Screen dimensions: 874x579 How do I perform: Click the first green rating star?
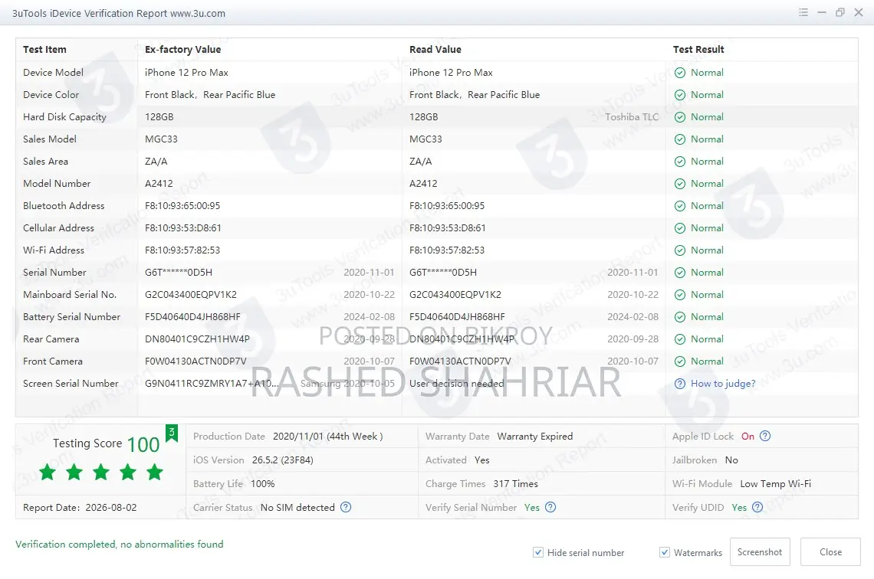(x=48, y=472)
